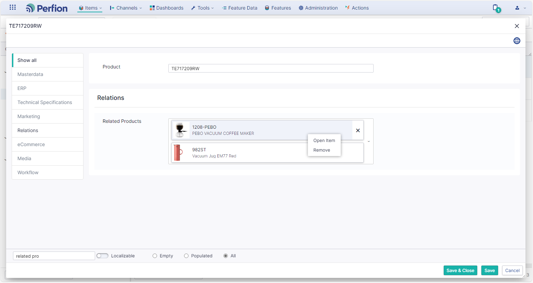Select the eCommerce tab
533x283 pixels.
[48, 144]
